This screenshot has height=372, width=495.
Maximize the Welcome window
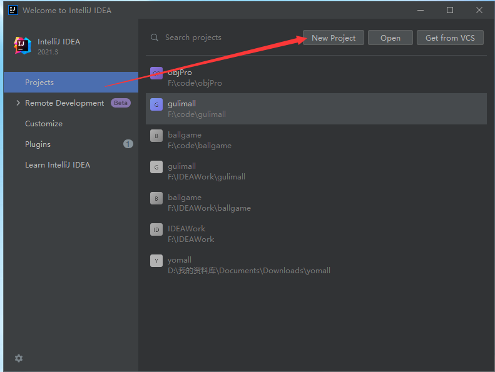pyautogui.click(x=450, y=10)
